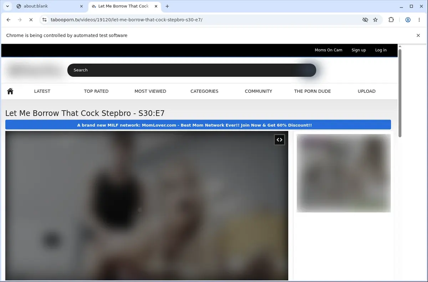Open the MOST VIEWED menu item

point(150,91)
